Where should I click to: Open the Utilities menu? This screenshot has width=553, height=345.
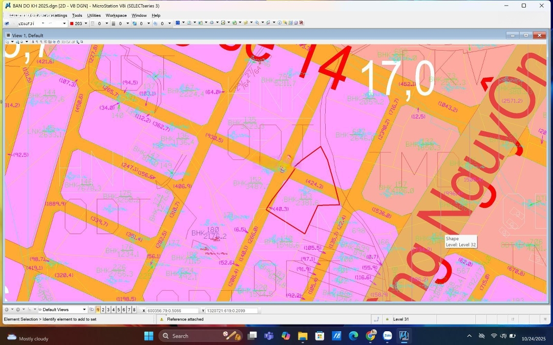pos(94,15)
